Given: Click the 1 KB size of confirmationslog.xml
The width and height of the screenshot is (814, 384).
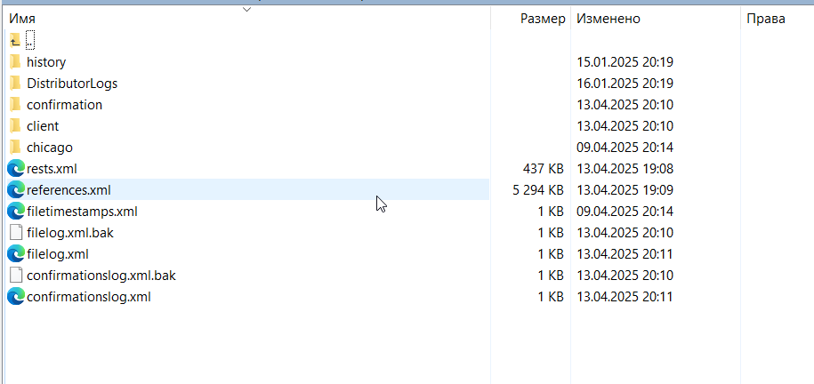Looking at the screenshot, I should 551,297.
